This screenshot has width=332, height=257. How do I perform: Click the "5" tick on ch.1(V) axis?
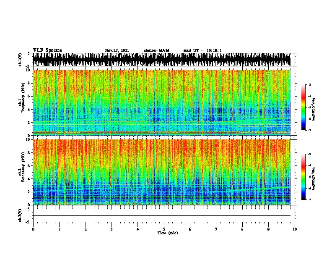(x=29, y=53)
